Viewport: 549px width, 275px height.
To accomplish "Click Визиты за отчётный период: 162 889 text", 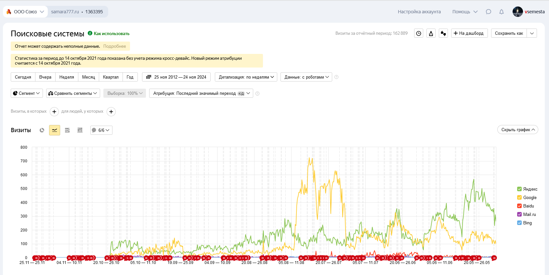I will pos(372,33).
